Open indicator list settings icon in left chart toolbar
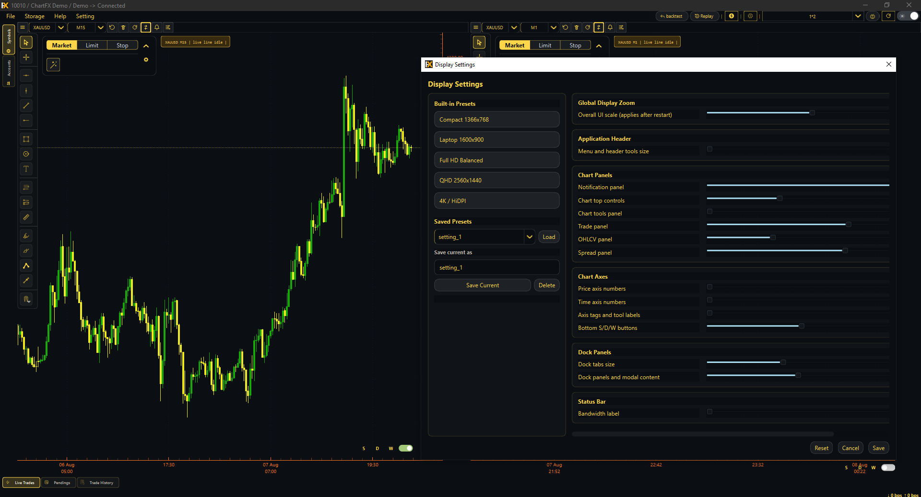921x497 pixels. (x=168, y=28)
